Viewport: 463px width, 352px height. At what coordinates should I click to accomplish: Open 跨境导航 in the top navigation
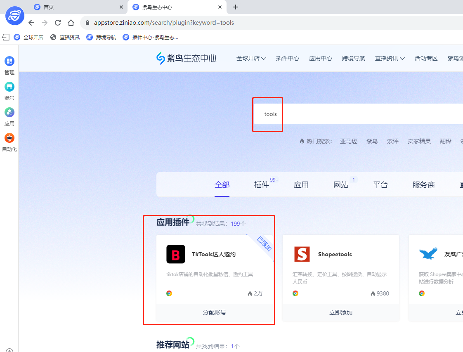point(354,58)
